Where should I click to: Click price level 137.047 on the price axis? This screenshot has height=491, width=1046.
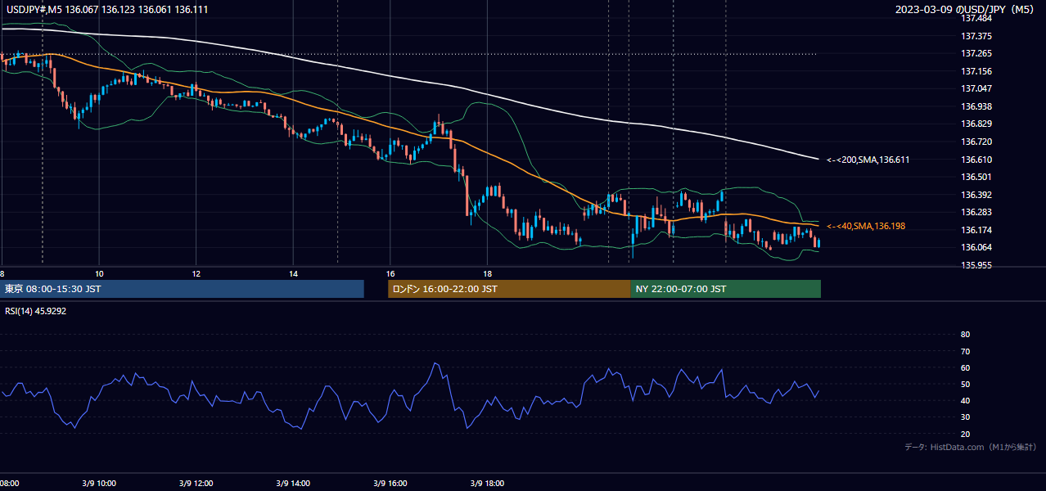coord(976,88)
